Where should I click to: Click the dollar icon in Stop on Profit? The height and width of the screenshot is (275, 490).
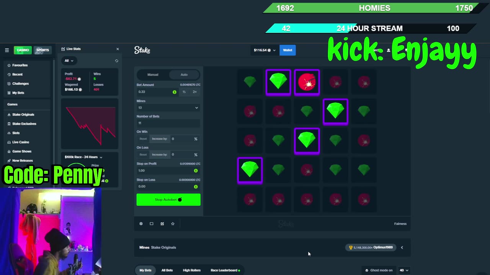coord(196,171)
